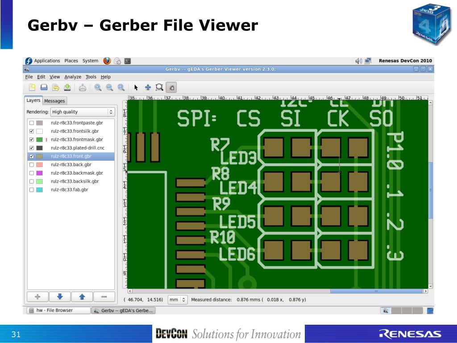Open the mail launcher in top panel
Viewport: 457px width, 343px height.
[117, 61]
